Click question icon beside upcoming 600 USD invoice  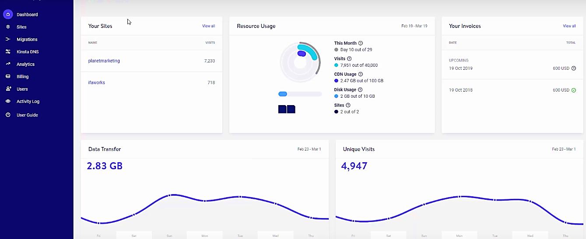coord(574,68)
